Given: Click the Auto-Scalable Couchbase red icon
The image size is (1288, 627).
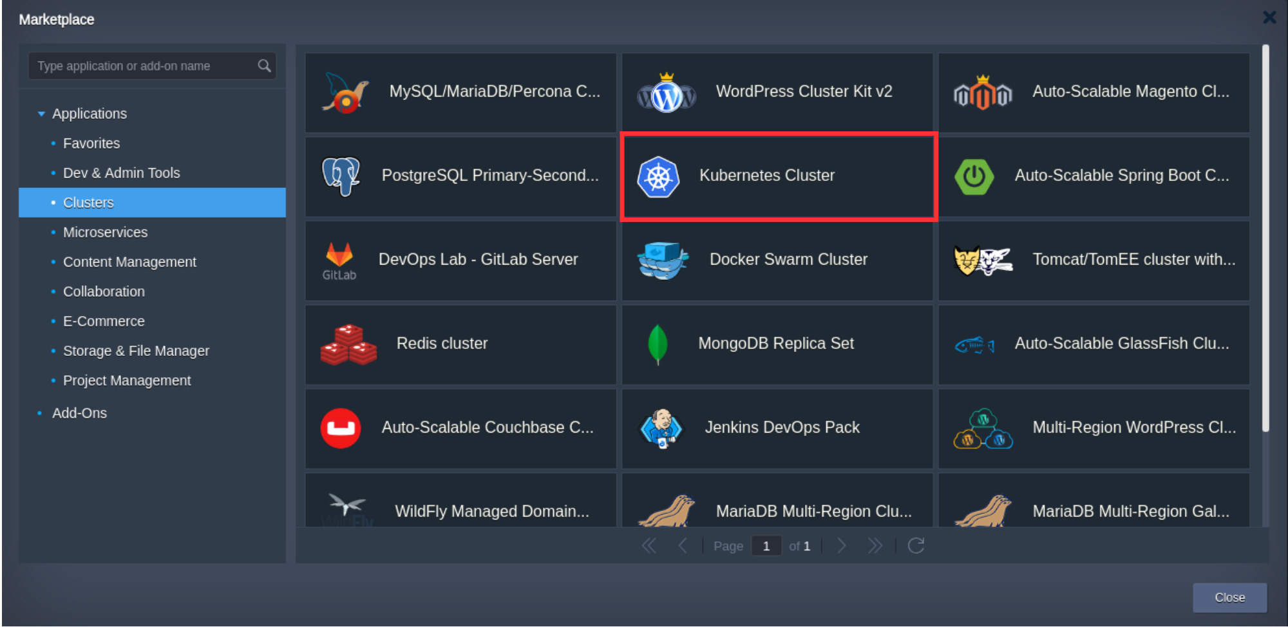Looking at the screenshot, I should [341, 428].
